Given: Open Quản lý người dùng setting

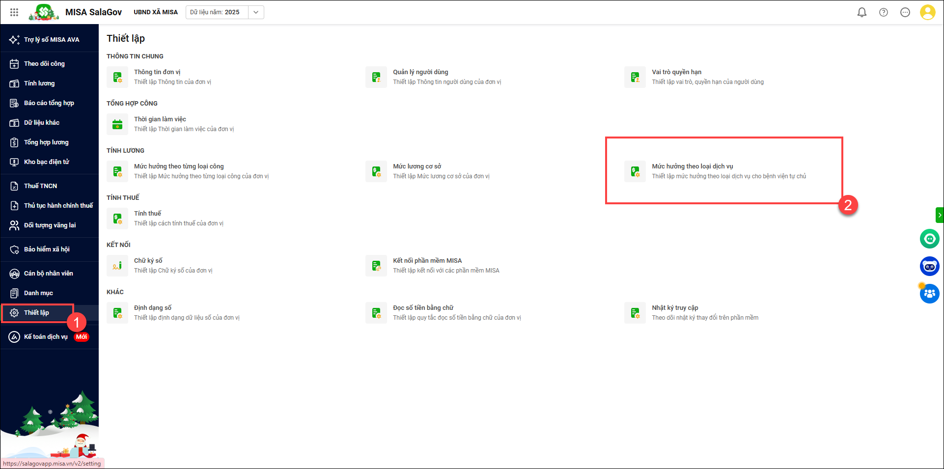Looking at the screenshot, I should point(420,72).
